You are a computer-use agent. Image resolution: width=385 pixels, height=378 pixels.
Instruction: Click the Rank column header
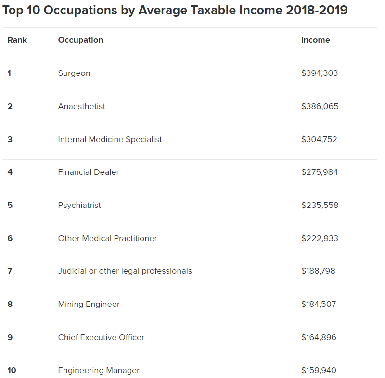[17, 40]
